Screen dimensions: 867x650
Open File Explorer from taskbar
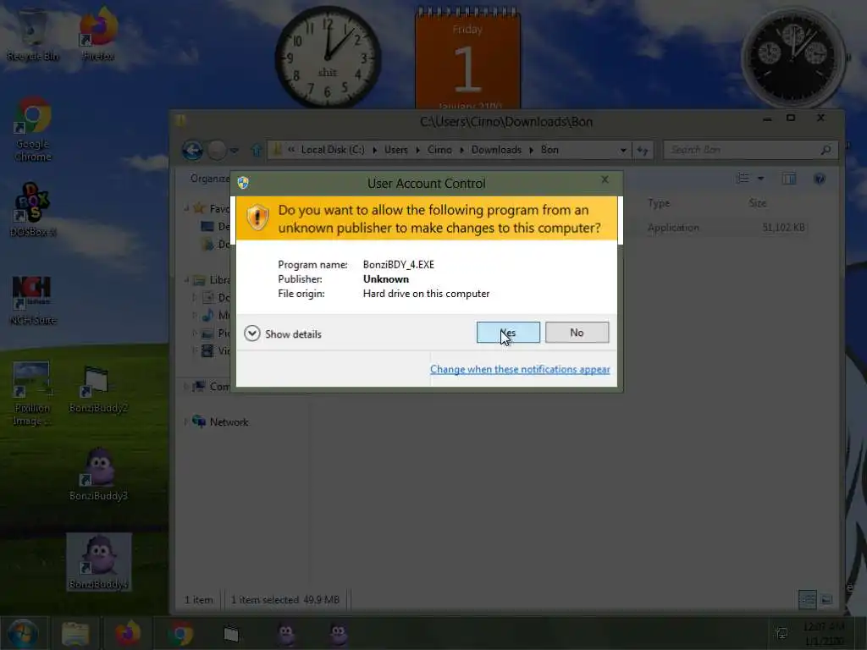pyautogui.click(x=75, y=634)
